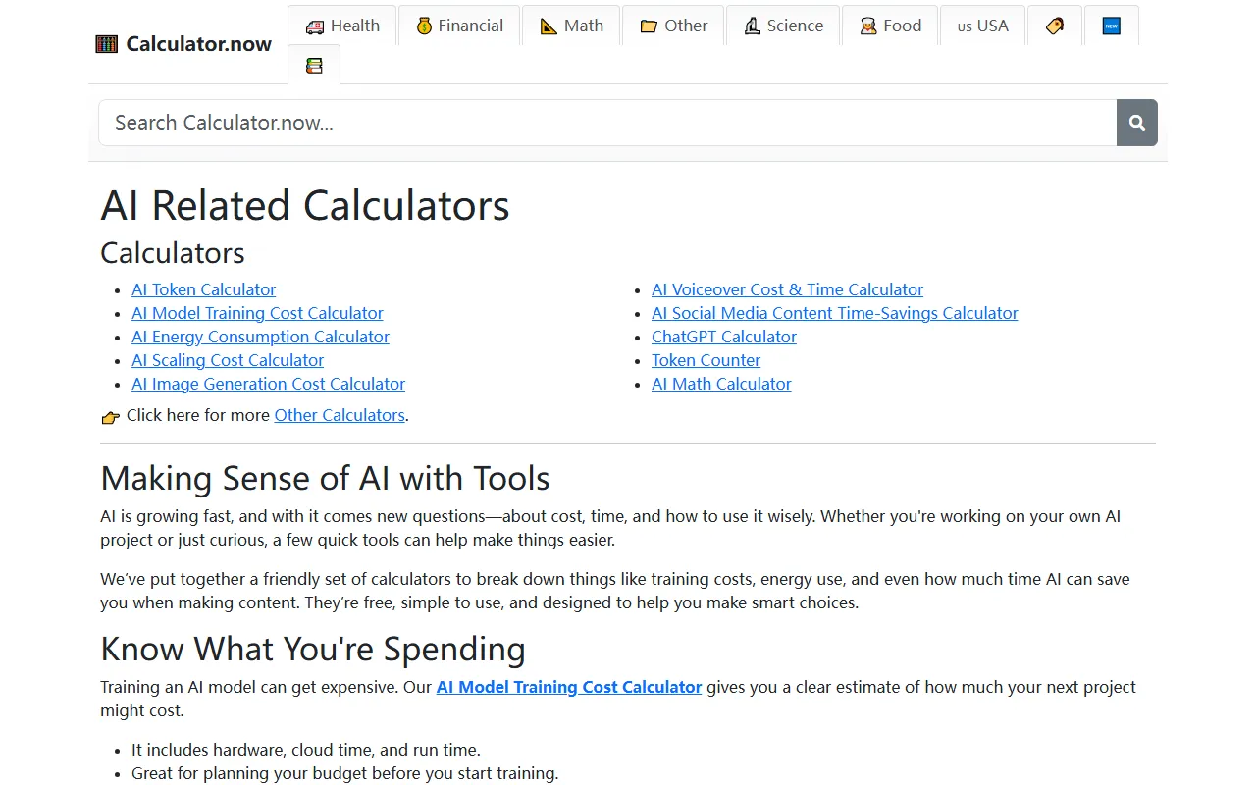Switch to the Math tab
1256x785 pixels.
(571, 26)
